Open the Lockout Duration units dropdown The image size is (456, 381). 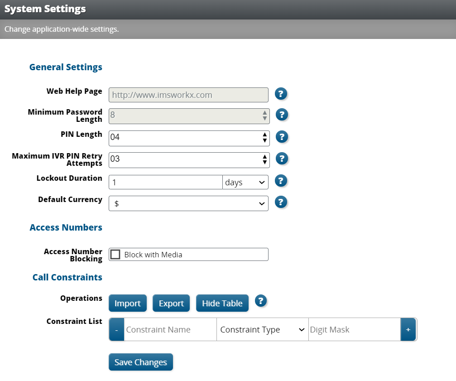pyautogui.click(x=245, y=182)
